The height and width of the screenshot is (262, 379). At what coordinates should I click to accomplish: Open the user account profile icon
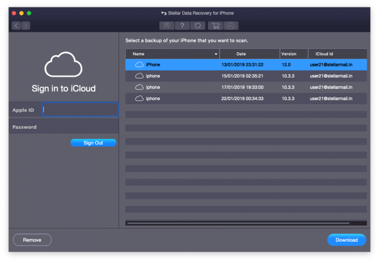tap(231, 26)
